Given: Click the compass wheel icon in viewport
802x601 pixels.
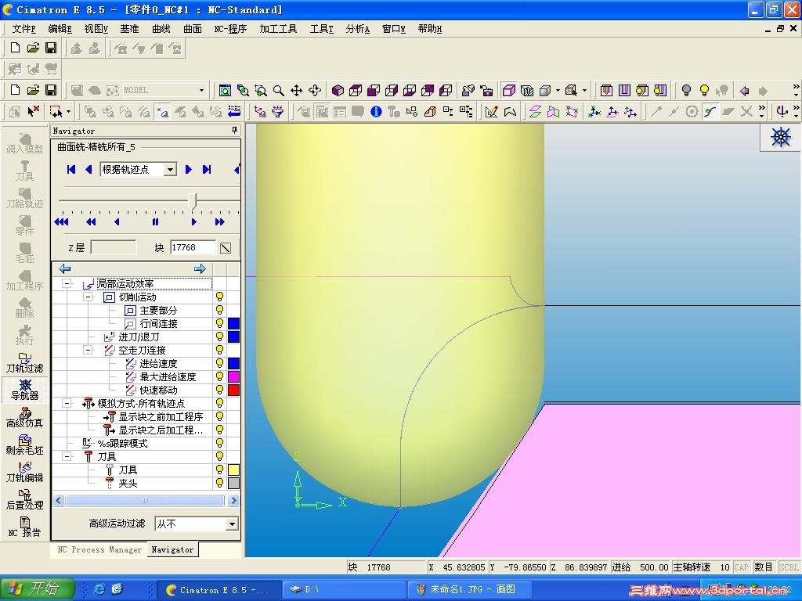Looking at the screenshot, I should 781,137.
